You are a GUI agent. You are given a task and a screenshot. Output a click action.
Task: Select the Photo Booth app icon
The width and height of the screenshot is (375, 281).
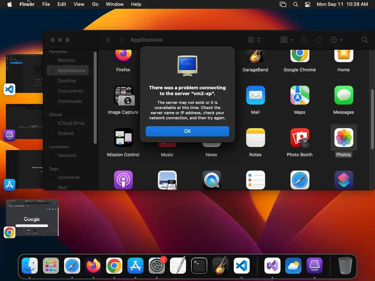coord(300,138)
